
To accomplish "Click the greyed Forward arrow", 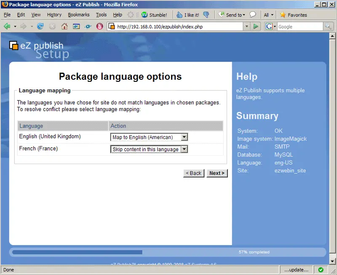I will (x=23, y=27).
